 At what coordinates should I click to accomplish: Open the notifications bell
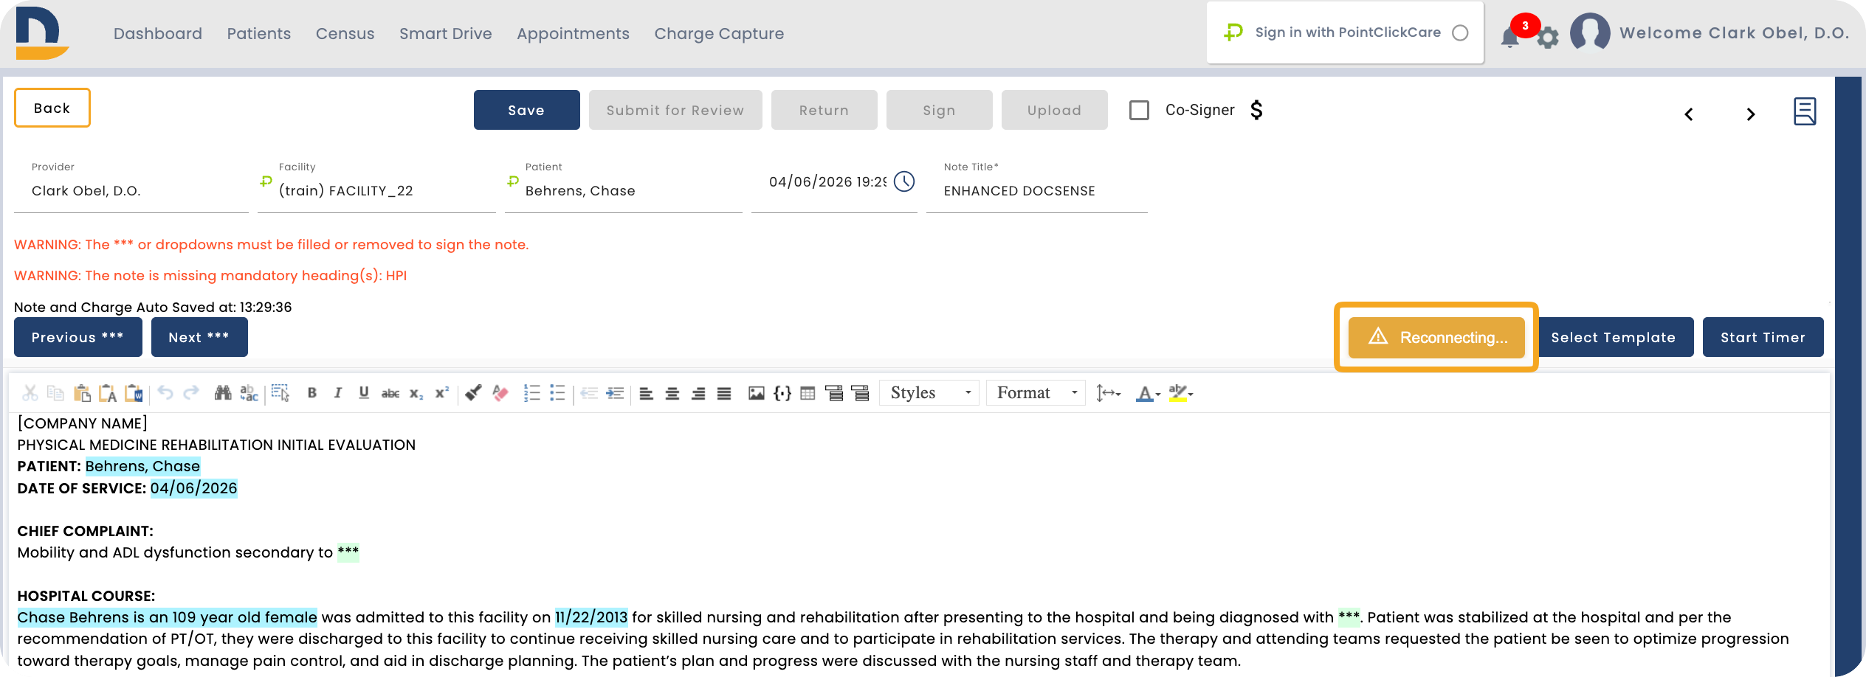point(1510,36)
